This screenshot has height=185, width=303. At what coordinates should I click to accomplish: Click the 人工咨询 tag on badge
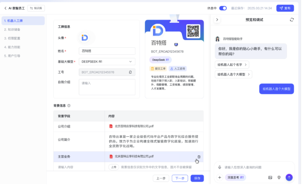[178, 69]
